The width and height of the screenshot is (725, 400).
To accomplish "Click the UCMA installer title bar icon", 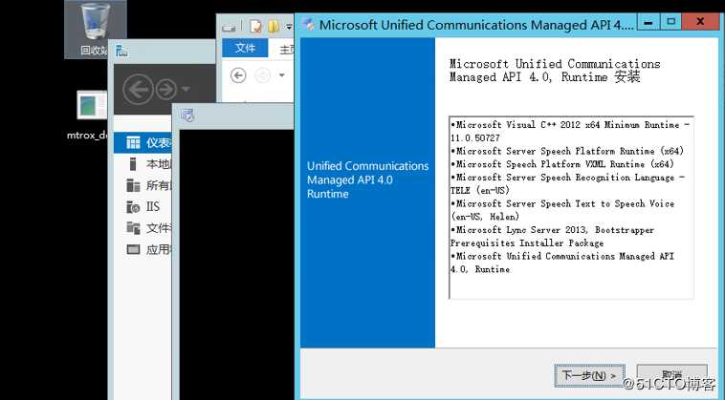I will coord(308,24).
